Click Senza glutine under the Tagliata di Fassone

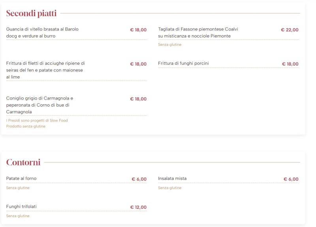(170, 45)
